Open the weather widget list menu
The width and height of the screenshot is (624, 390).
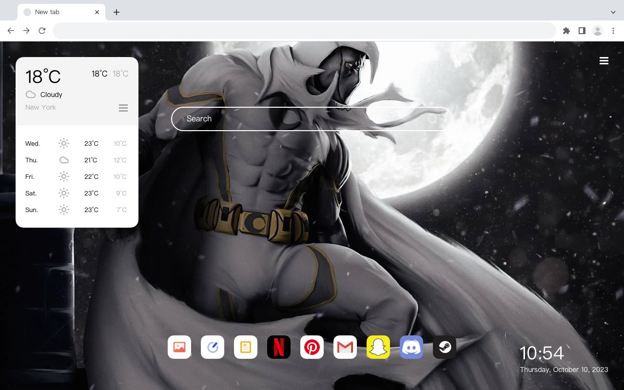pos(123,108)
